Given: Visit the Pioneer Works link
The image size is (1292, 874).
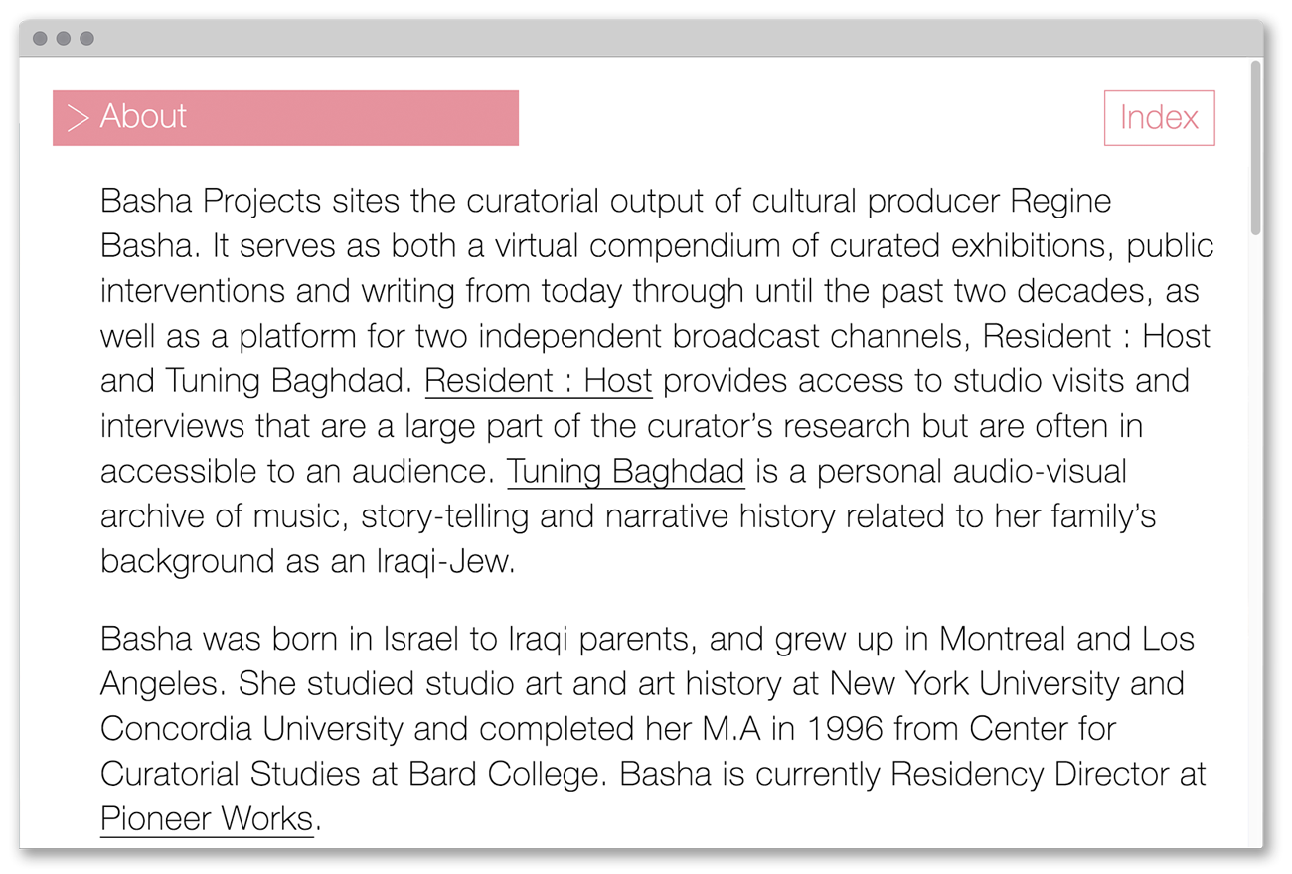Looking at the screenshot, I should click(x=207, y=819).
